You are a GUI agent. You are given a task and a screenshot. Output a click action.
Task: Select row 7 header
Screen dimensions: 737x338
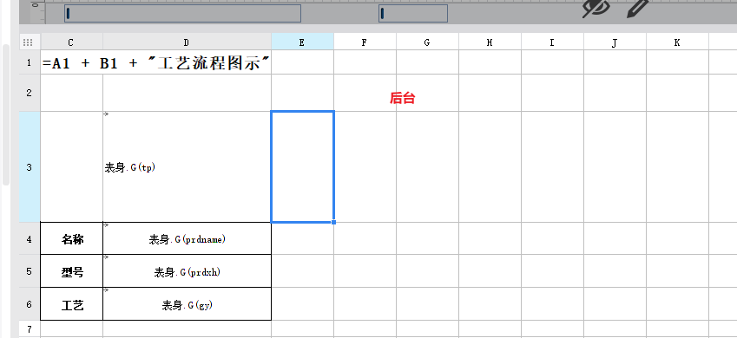(30, 328)
